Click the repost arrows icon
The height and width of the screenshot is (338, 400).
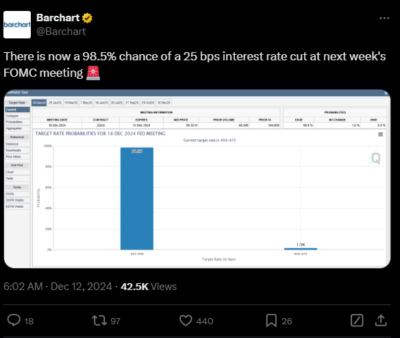pos(99,320)
